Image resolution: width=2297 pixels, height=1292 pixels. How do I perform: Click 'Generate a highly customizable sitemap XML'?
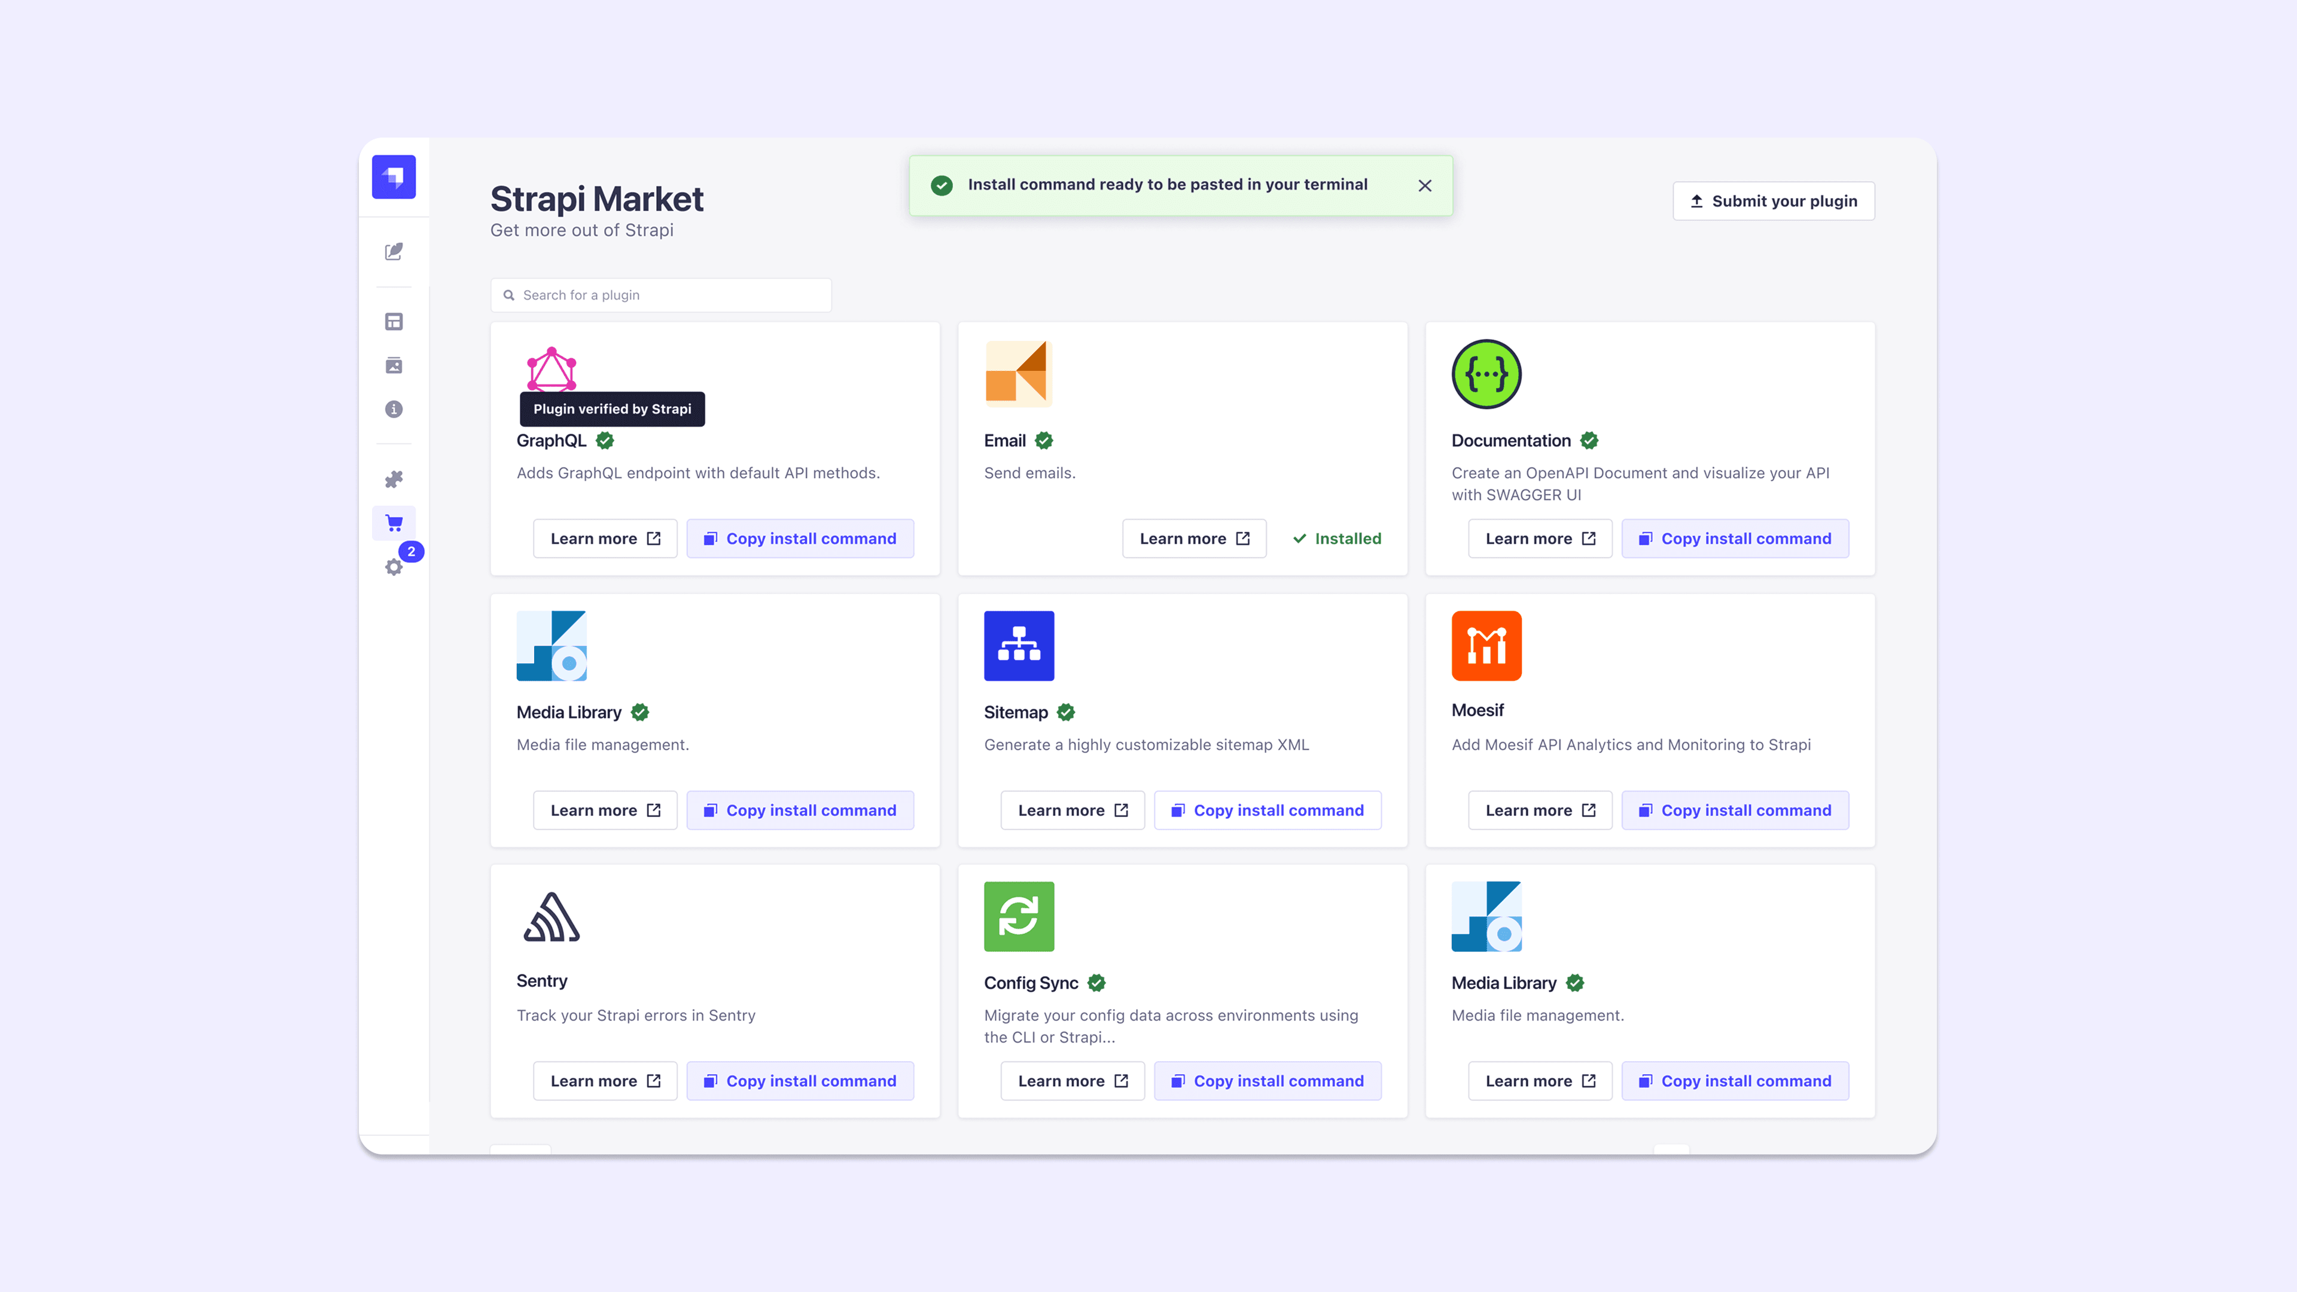[x=1146, y=745]
